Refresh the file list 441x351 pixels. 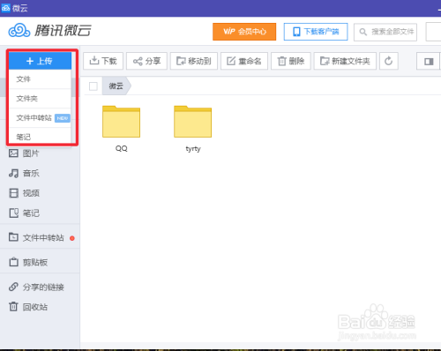pos(389,61)
